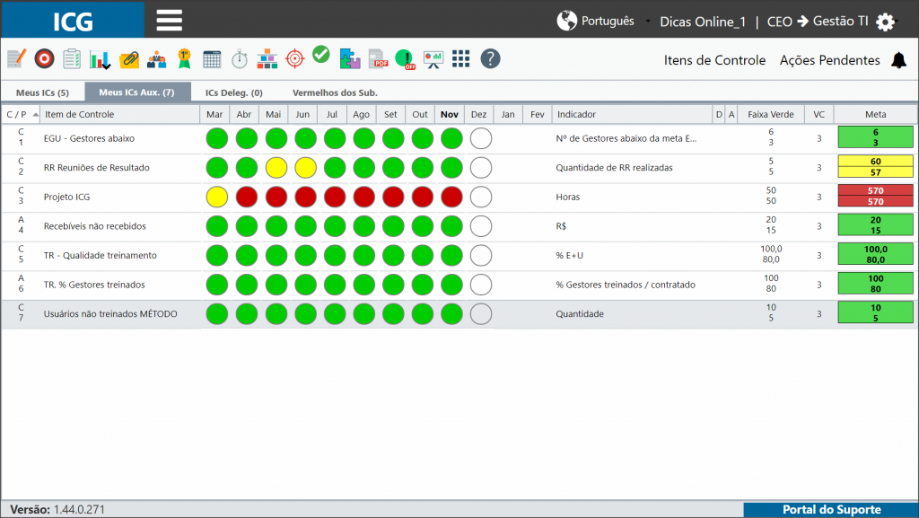This screenshot has width=919, height=518.
Task: Click the globe language icon
Action: [x=567, y=21]
